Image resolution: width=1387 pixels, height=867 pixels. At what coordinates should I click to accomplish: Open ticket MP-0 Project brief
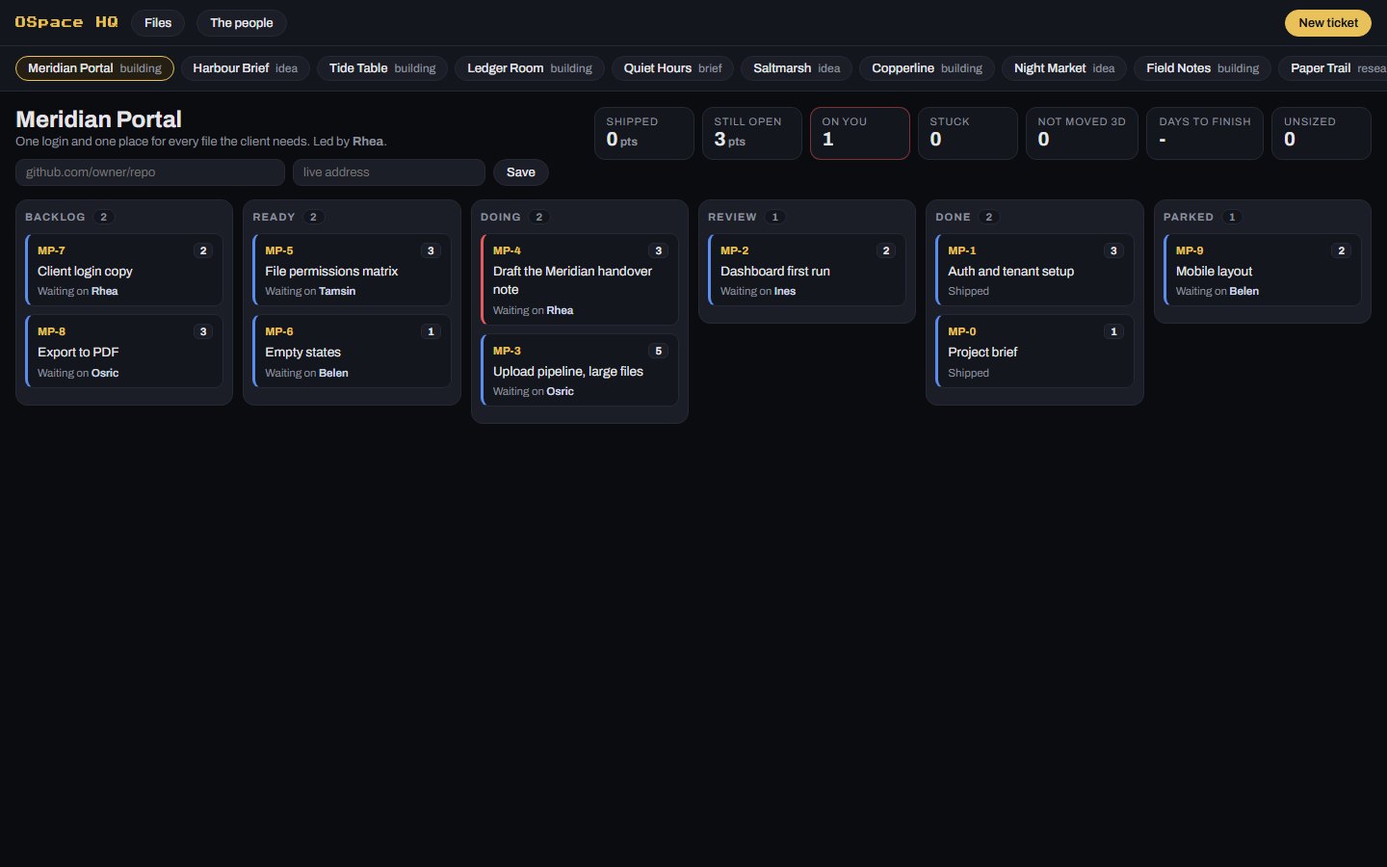1034,352
